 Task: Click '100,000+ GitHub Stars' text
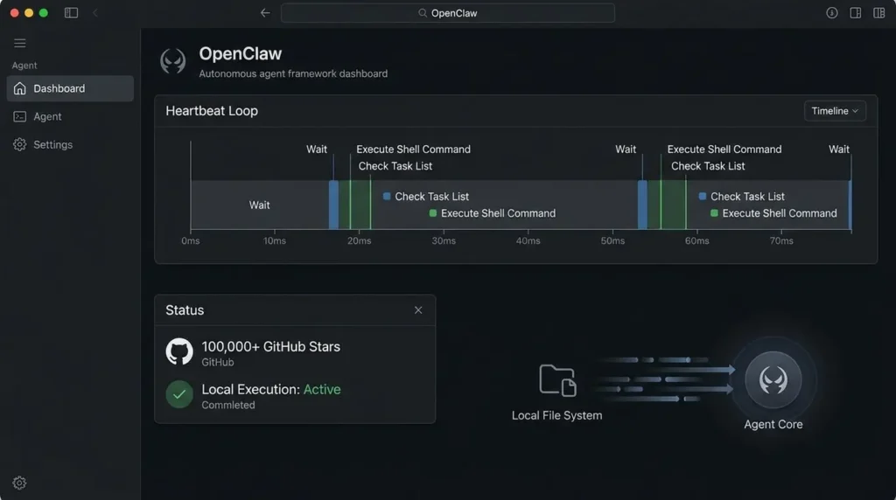coord(271,346)
